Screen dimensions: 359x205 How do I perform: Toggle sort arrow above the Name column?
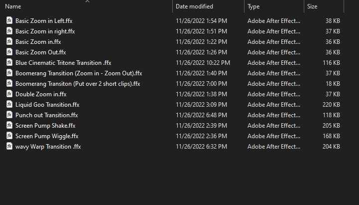tap(87, 1)
